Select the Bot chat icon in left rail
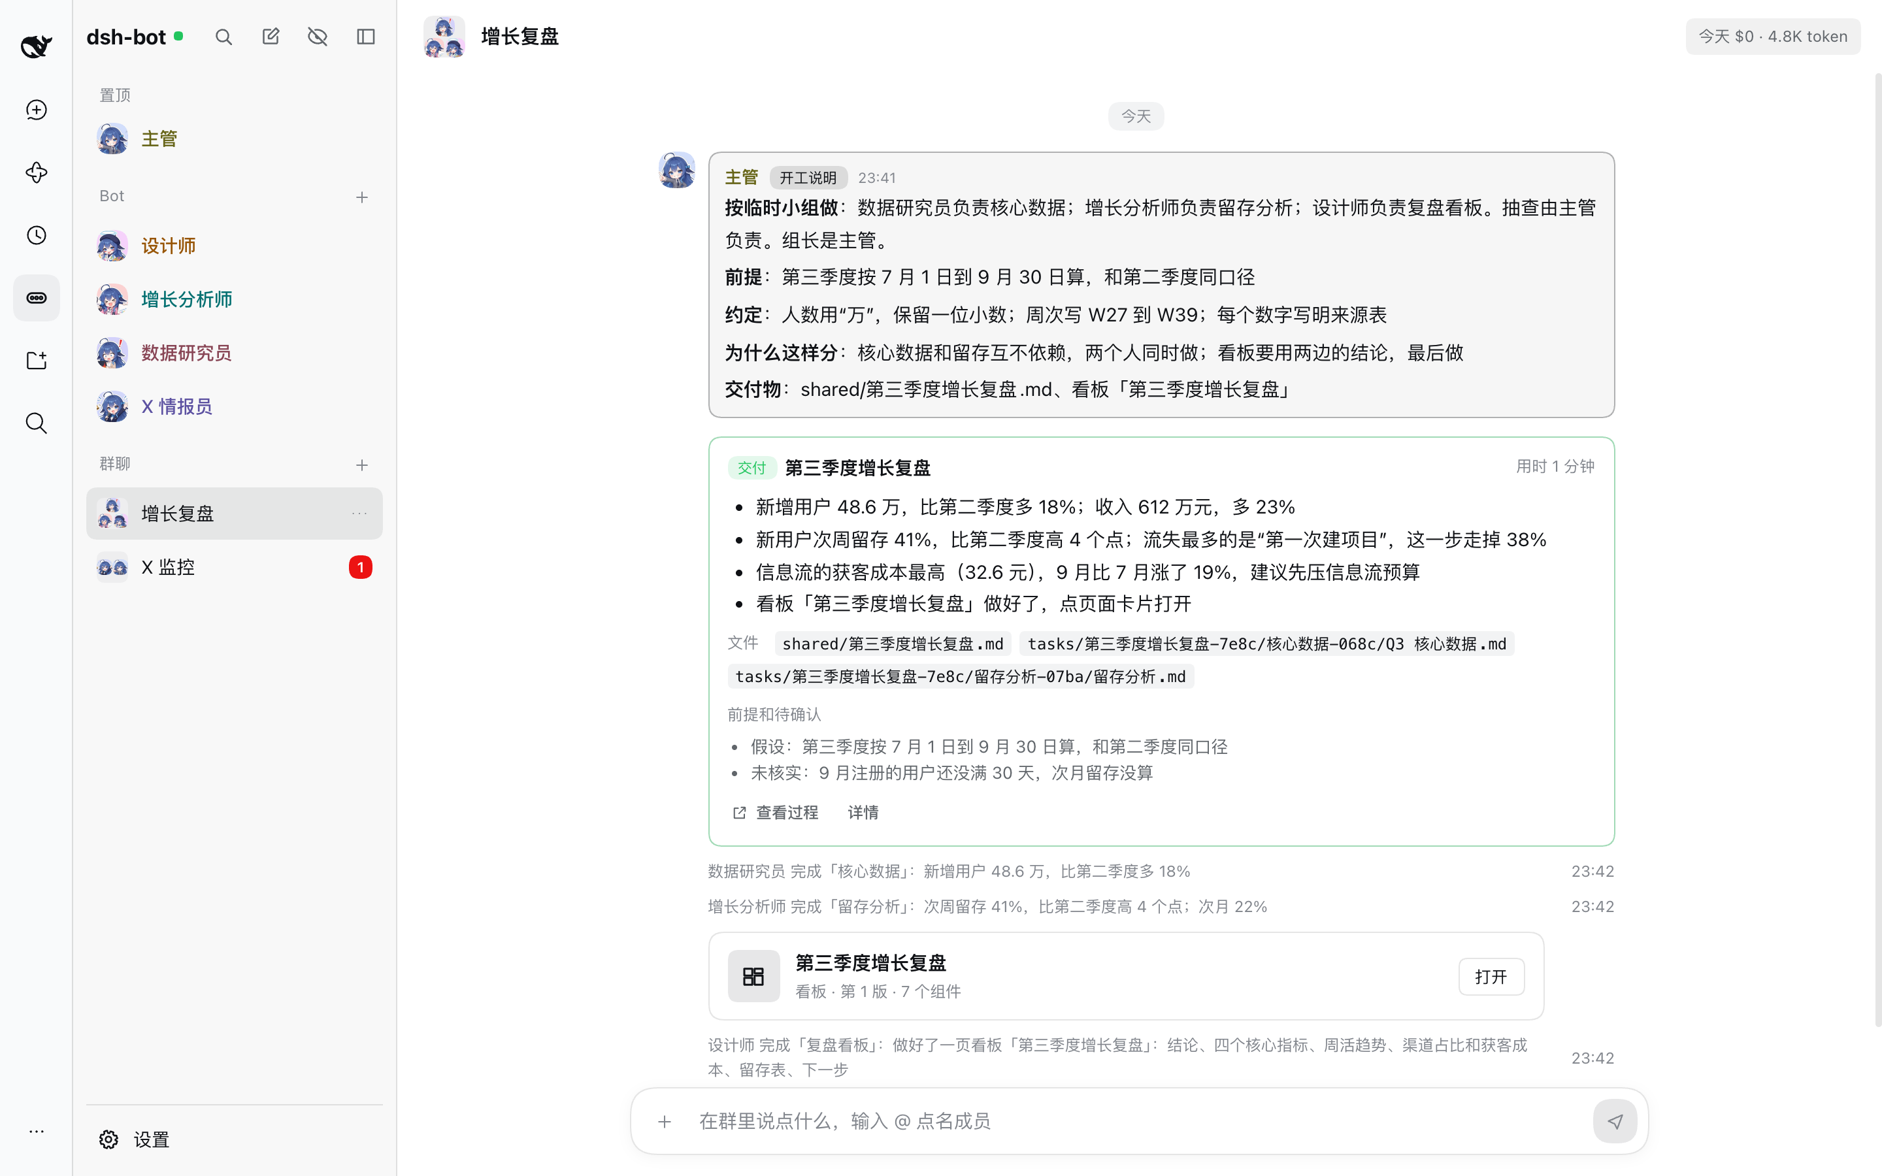The height and width of the screenshot is (1176, 1882). (36, 298)
